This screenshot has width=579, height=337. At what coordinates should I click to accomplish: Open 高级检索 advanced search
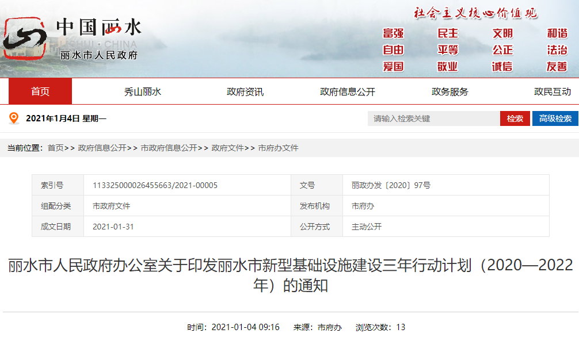click(x=555, y=118)
